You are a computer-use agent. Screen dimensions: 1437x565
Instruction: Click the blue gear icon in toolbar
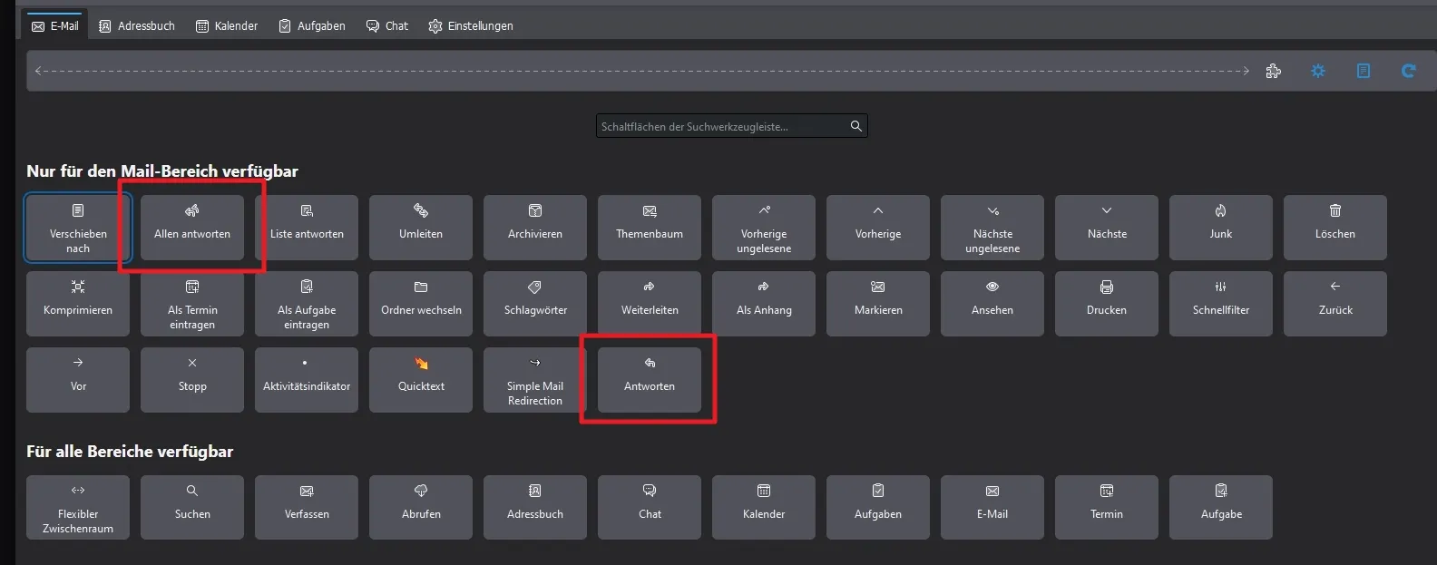click(x=1318, y=71)
